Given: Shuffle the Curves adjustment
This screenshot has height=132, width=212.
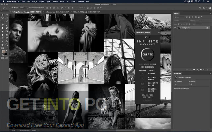Looking at the screenshot, I should (x=142, y=74).
